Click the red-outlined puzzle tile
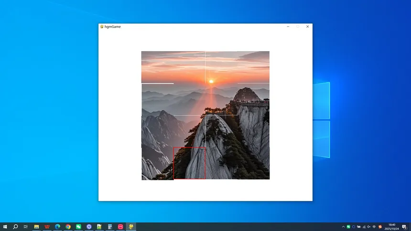This screenshot has width=411, height=231. [x=189, y=163]
